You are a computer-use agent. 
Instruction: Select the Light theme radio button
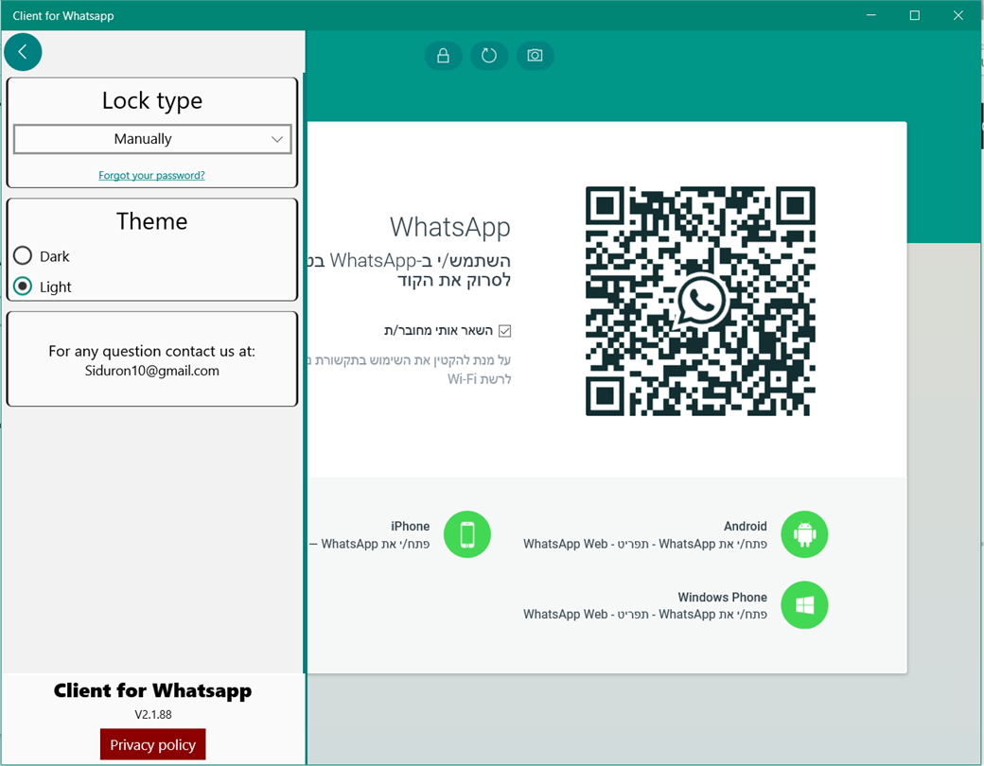tap(23, 287)
